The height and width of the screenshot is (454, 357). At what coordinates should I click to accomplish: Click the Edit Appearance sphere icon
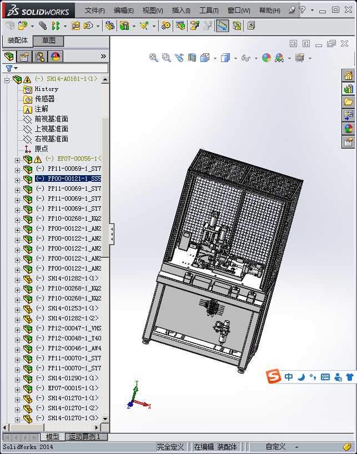[267, 58]
